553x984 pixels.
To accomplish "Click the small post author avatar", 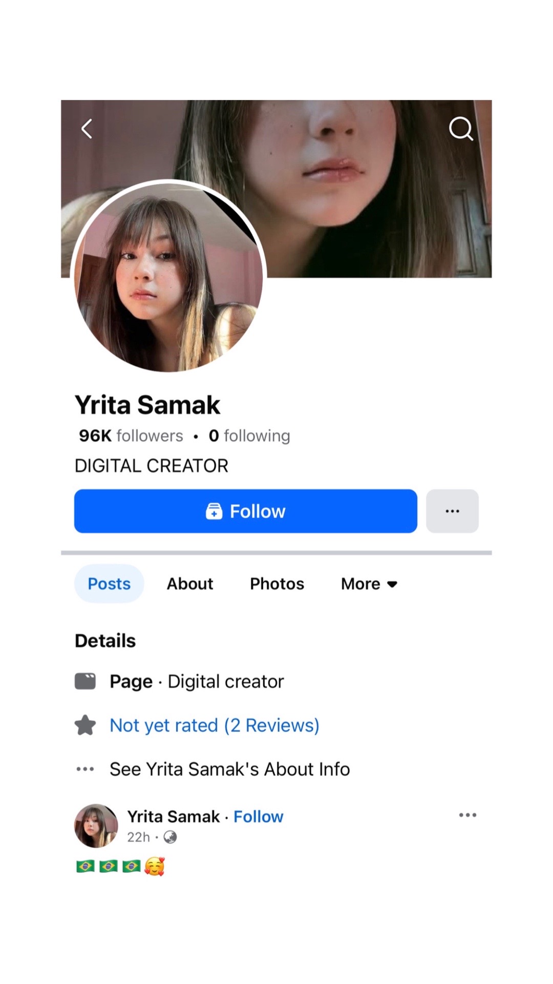I will 96,826.
